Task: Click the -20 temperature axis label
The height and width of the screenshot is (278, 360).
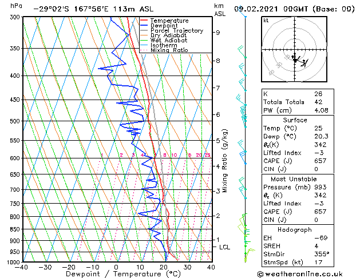Action: (x=69, y=267)
